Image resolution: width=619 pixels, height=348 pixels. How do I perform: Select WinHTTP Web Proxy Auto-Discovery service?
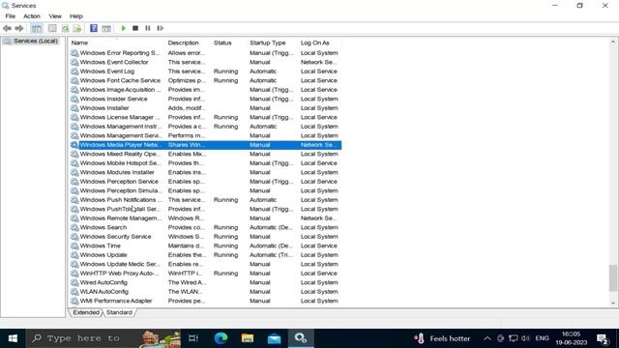(206, 273)
